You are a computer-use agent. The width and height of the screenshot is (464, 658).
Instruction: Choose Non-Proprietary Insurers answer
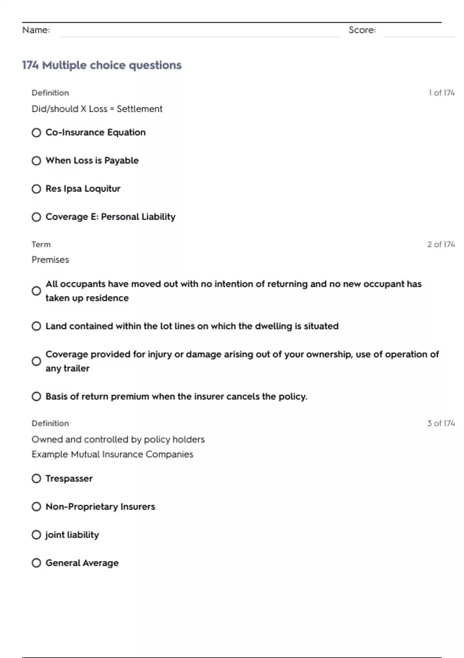coord(36,507)
